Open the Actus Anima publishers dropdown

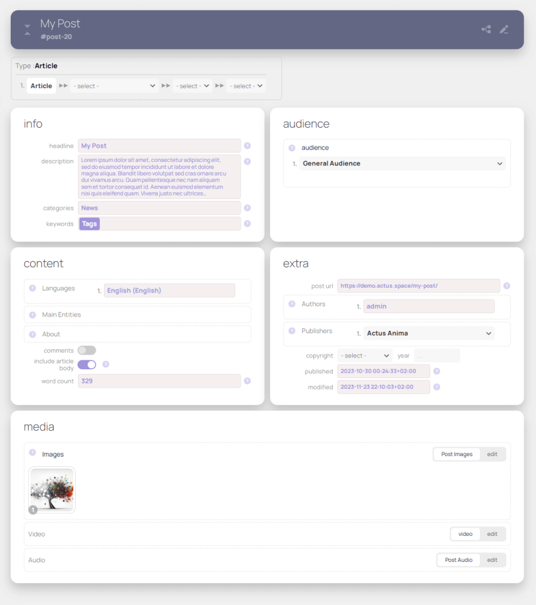coord(428,333)
